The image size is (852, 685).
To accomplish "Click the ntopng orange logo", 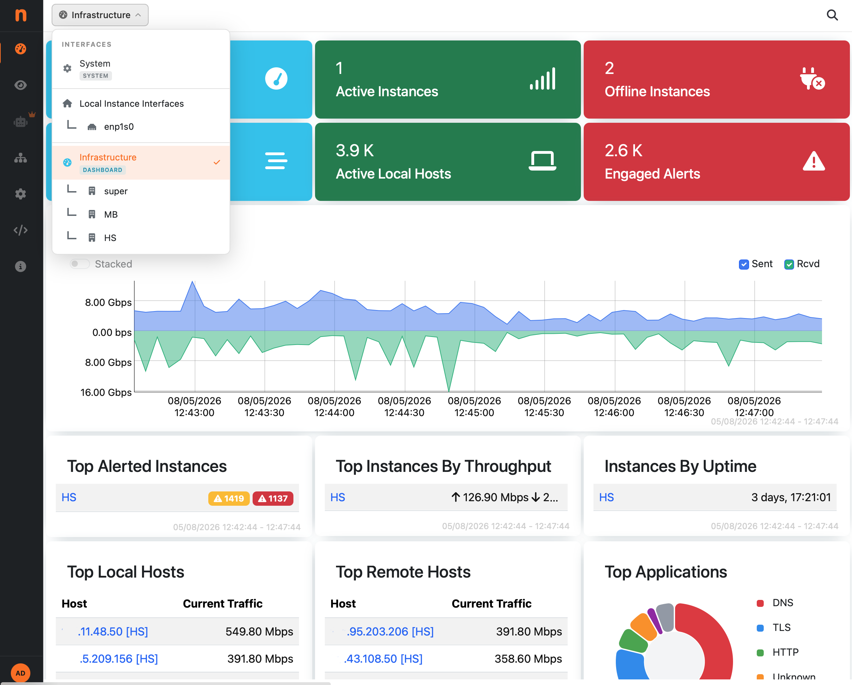I will 21,15.
